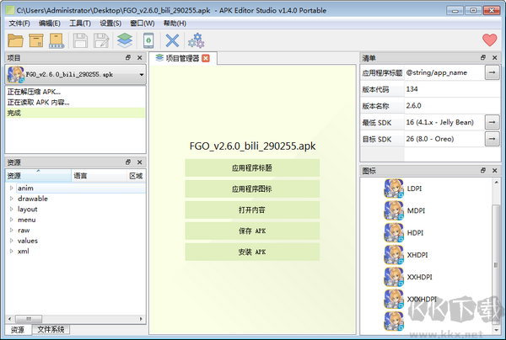Image resolution: width=506 pixels, height=340 pixels.
Task: Switch to the 文件系统 bottom tab
Action: pyautogui.click(x=51, y=329)
